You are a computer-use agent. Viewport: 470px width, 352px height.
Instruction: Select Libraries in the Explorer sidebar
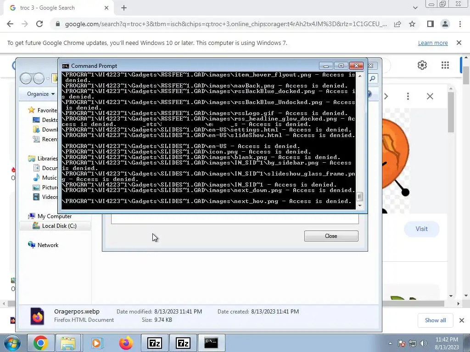point(43,158)
